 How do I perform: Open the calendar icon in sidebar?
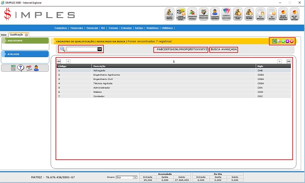[29, 68]
